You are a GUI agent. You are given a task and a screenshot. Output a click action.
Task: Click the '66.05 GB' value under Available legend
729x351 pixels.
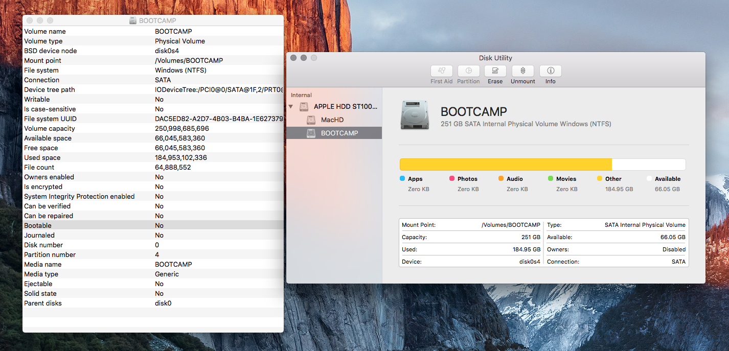click(x=667, y=189)
